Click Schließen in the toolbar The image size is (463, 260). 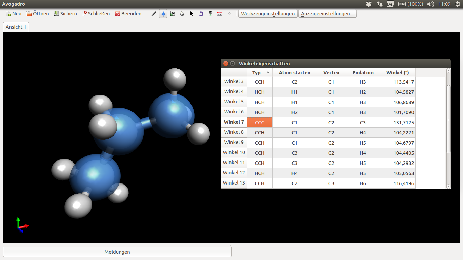click(96, 14)
